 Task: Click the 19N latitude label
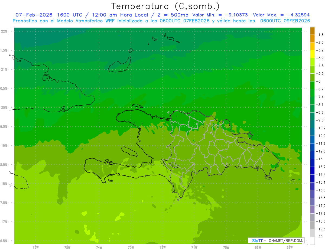tap(4, 146)
